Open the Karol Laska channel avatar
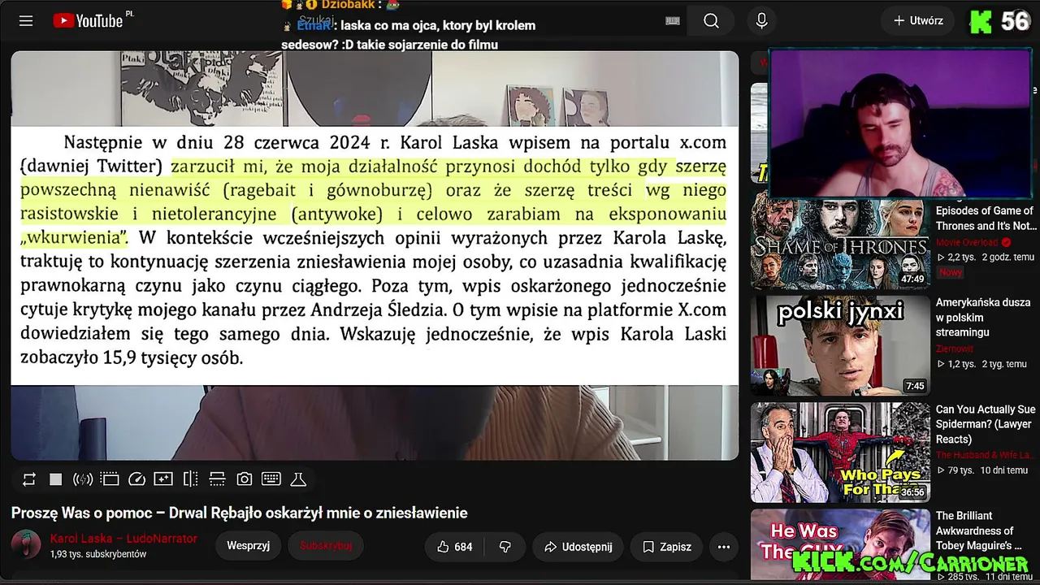 click(x=26, y=544)
